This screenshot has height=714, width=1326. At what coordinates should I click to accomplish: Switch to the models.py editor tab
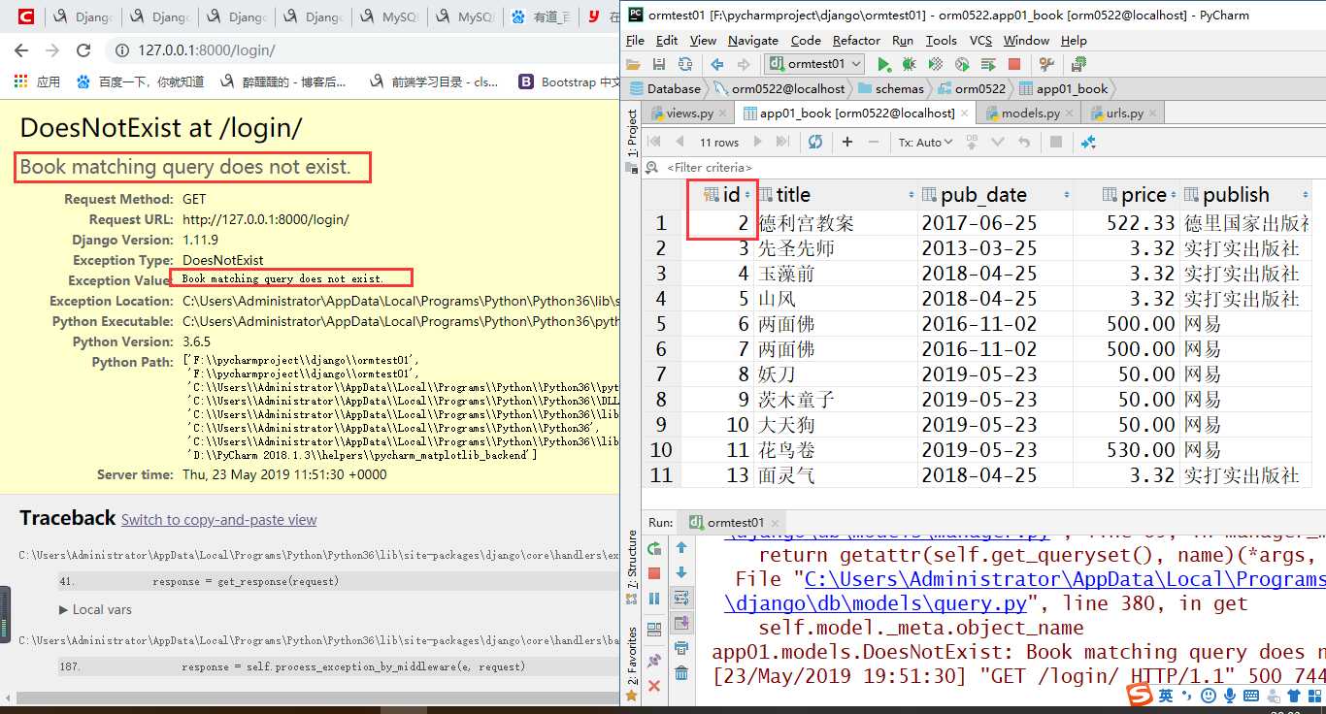pos(1029,114)
